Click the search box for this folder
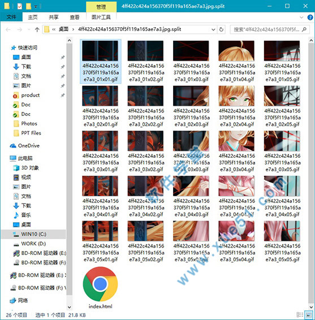 (270, 29)
